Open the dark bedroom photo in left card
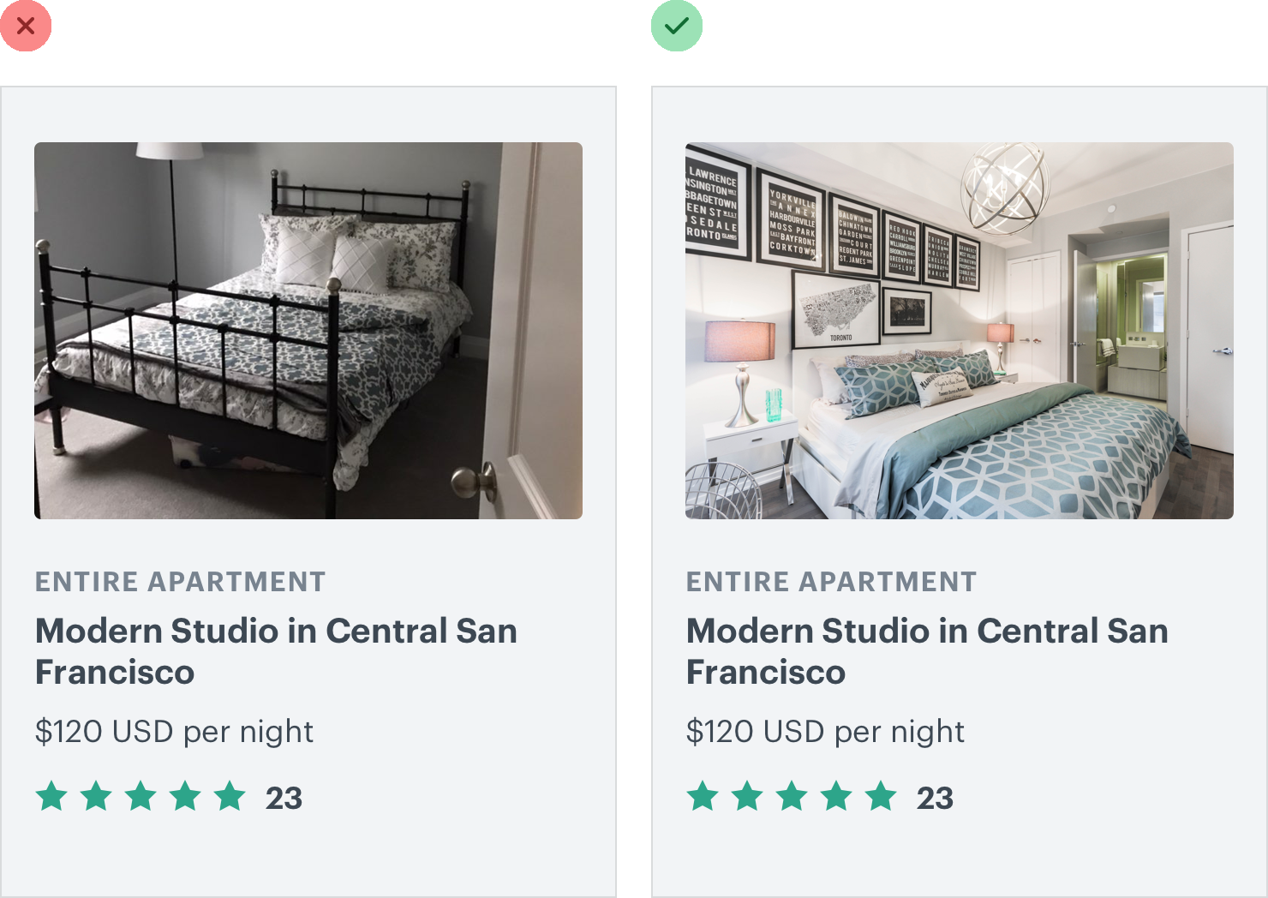The height and width of the screenshot is (898, 1268). (x=308, y=331)
